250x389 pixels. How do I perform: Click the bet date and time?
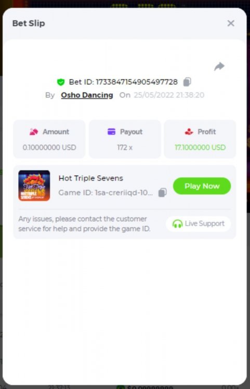point(169,95)
